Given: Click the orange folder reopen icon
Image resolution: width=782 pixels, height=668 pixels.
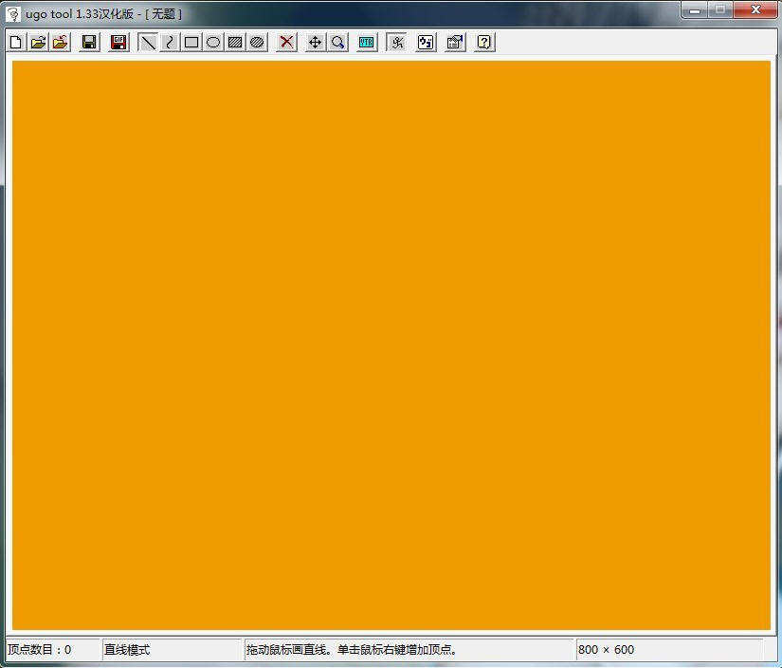Looking at the screenshot, I should point(60,43).
